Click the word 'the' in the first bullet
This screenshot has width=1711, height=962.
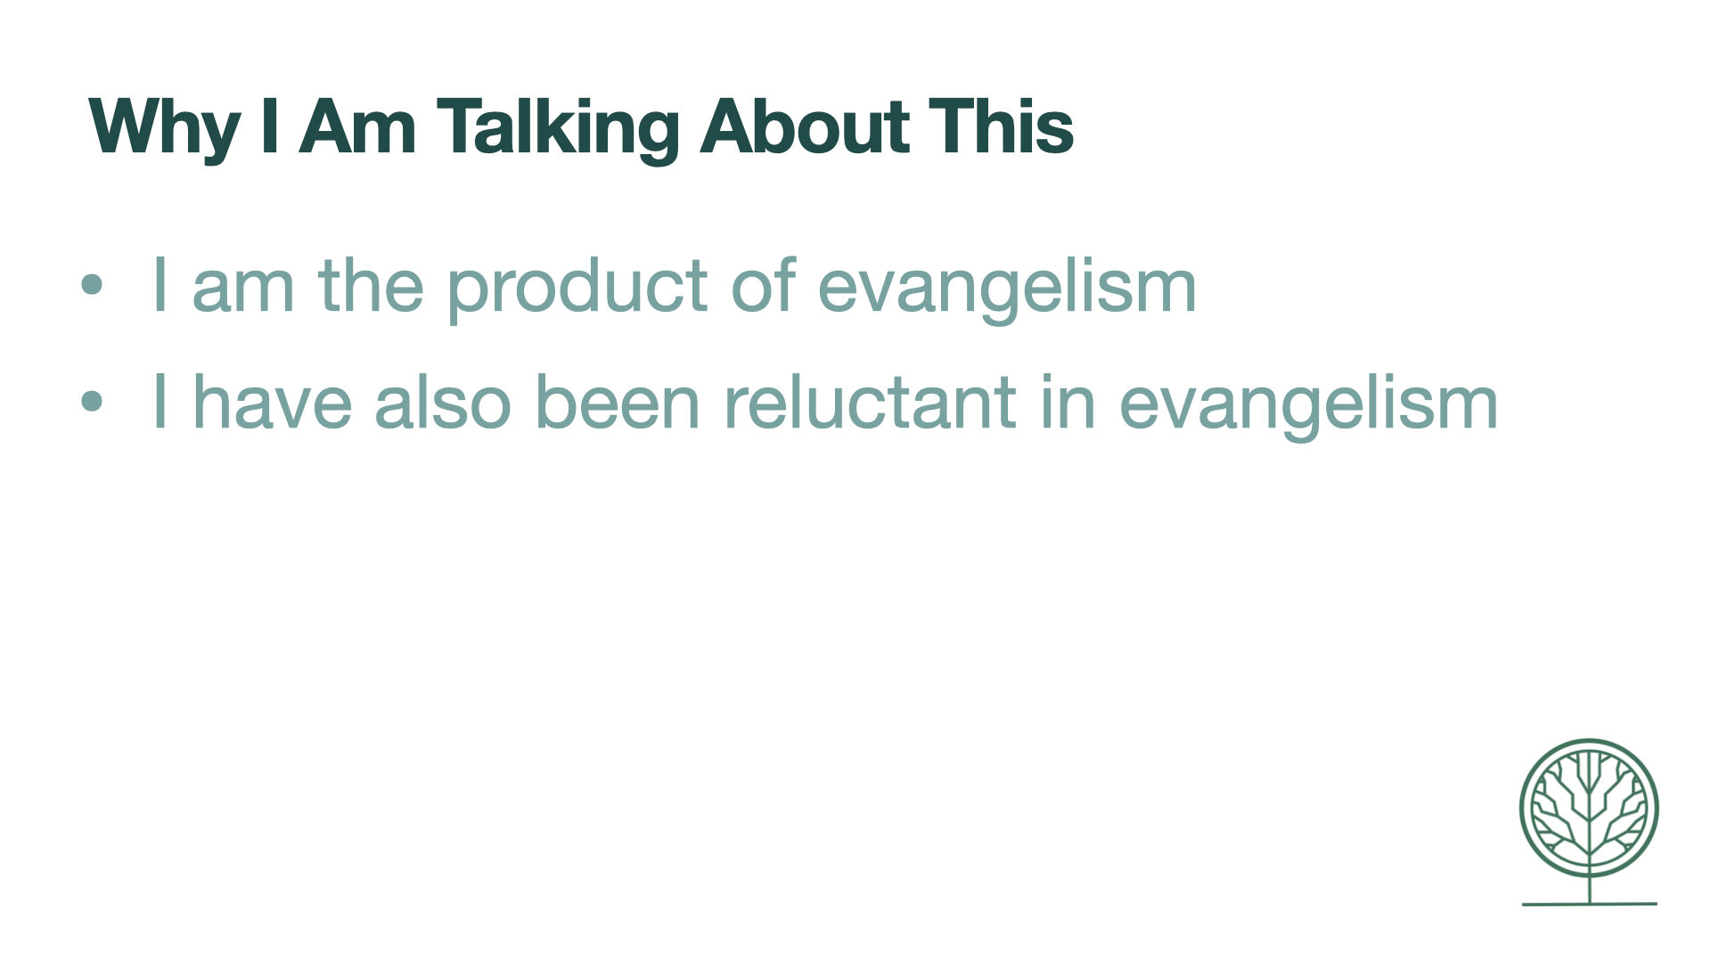tap(371, 283)
